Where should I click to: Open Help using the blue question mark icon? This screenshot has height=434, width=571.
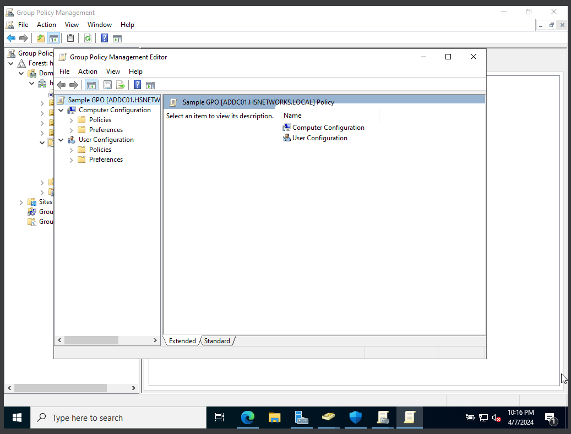tap(137, 85)
